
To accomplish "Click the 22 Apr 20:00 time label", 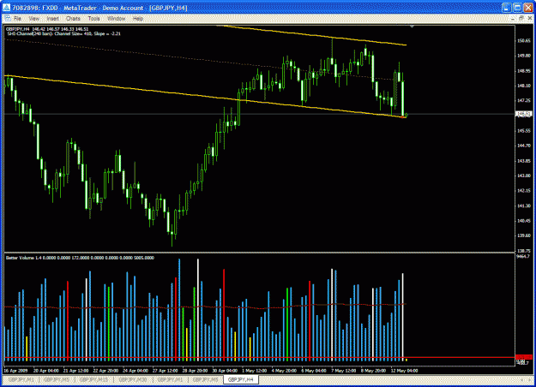I will [x=105, y=371].
